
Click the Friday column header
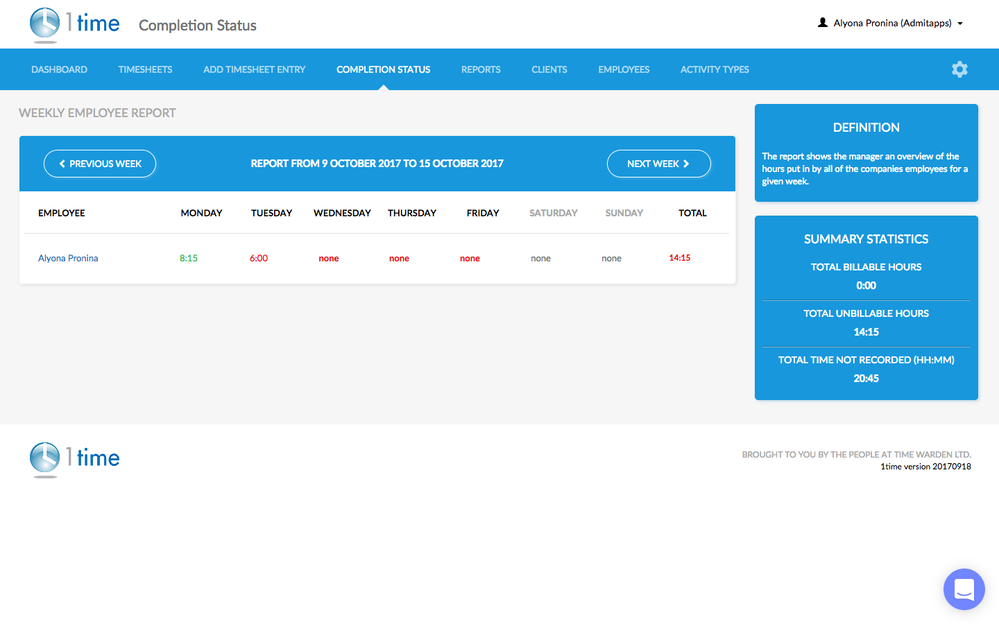[483, 213]
